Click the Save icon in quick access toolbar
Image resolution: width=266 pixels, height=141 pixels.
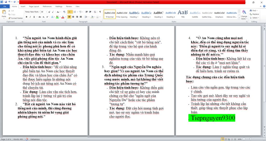pyautogui.click(x=6, y=2)
